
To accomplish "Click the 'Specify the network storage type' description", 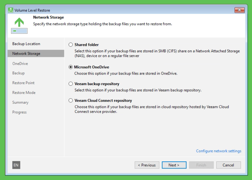I will tap(102, 24).
